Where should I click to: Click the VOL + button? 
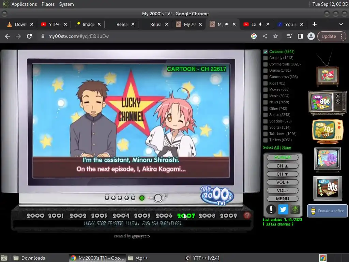283,182
